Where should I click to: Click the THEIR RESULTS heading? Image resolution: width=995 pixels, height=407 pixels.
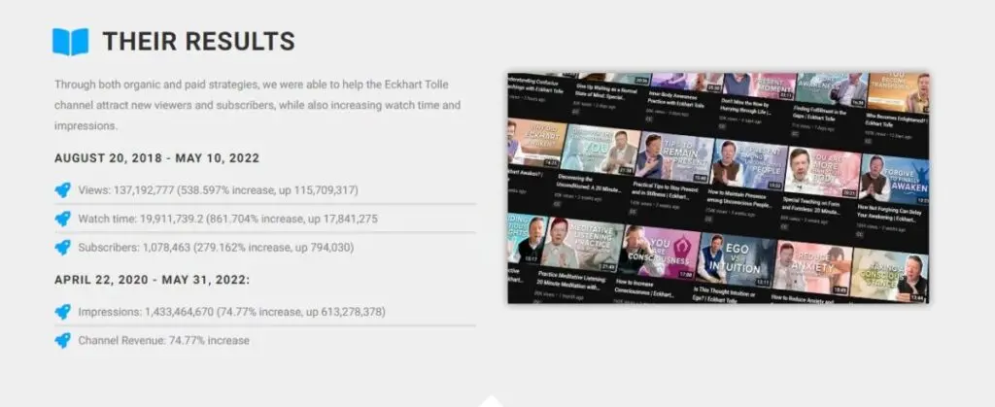point(198,42)
